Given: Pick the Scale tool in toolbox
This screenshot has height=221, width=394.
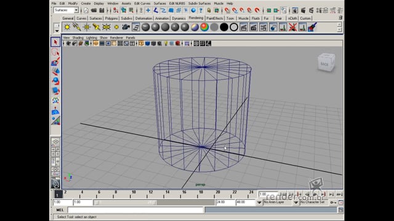Looking at the screenshot, I should (x=55, y=91).
